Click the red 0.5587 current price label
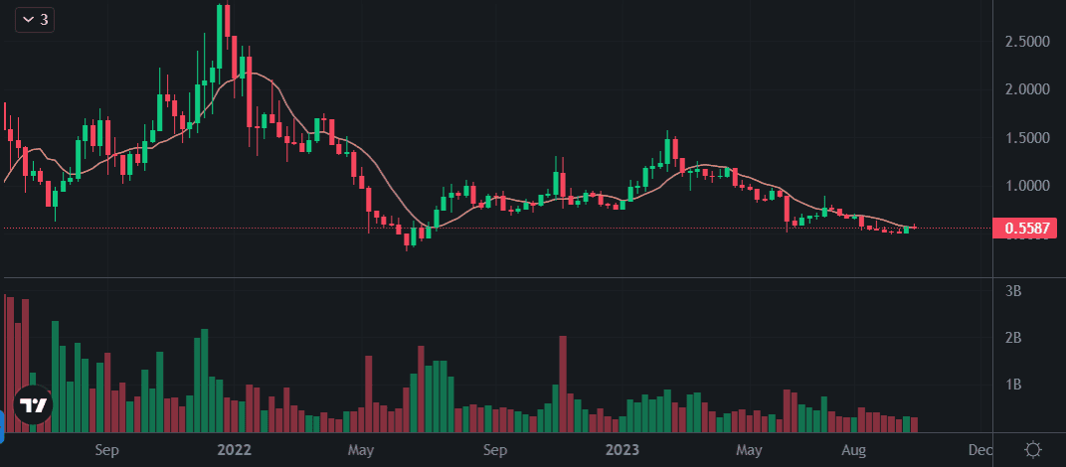The height and width of the screenshot is (467, 1066). (1028, 229)
